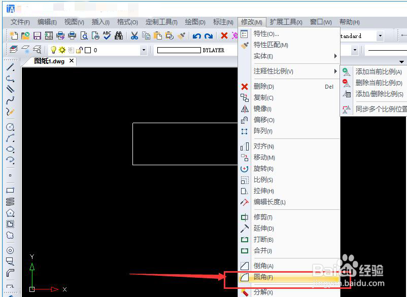The height and width of the screenshot is (297, 407).
Task: Select 添加/删除比例(S) submenu item
Action: point(374,94)
